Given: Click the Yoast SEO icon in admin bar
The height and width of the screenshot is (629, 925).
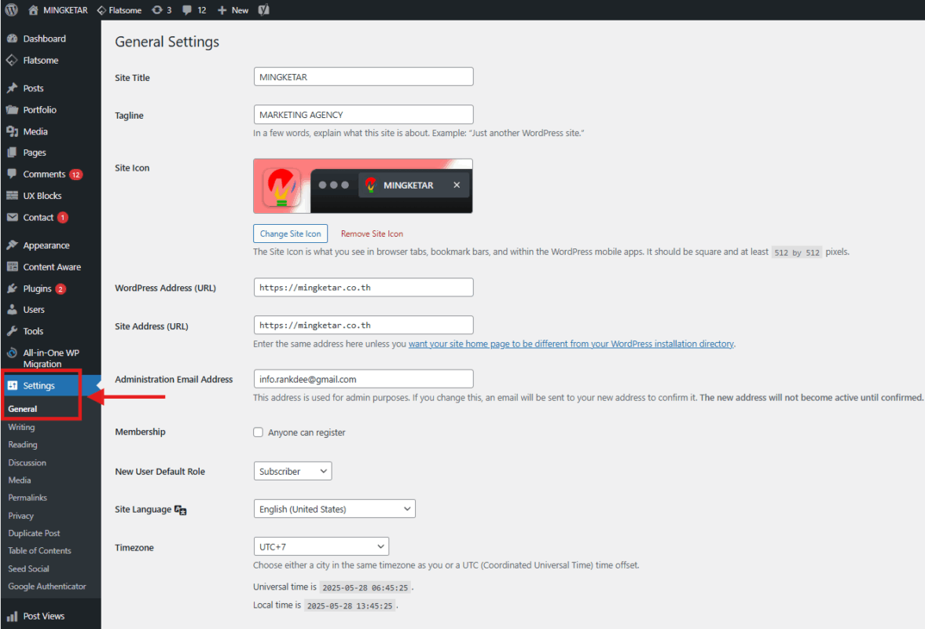Looking at the screenshot, I should (x=265, y=10).
